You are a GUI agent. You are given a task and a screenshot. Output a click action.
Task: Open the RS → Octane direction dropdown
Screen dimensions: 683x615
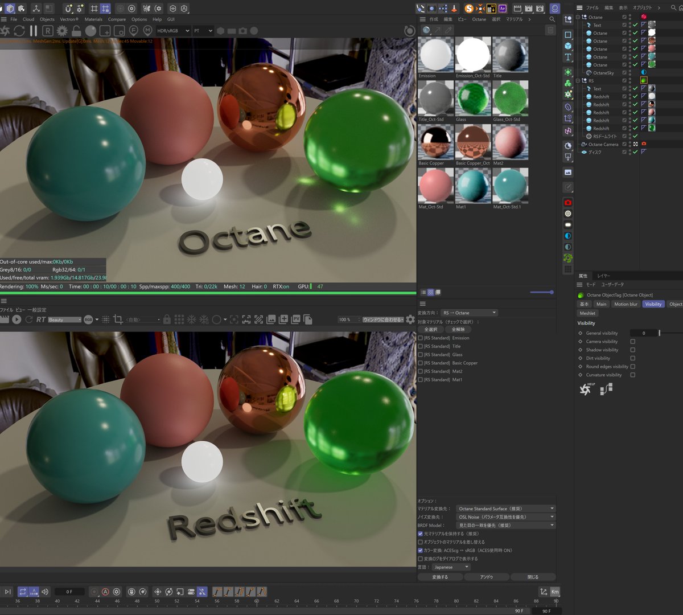click(470, 313)
